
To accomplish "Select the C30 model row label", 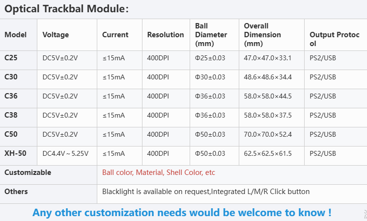I will coord(11,77).
